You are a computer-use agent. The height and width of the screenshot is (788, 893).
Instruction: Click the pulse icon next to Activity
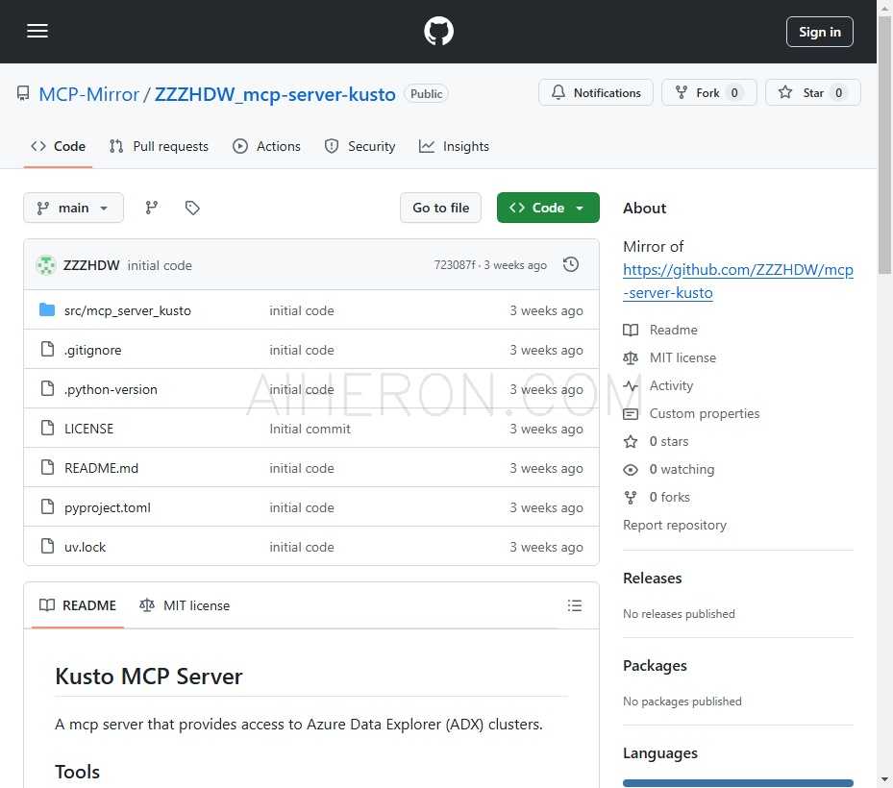click(x=631, y=386)
